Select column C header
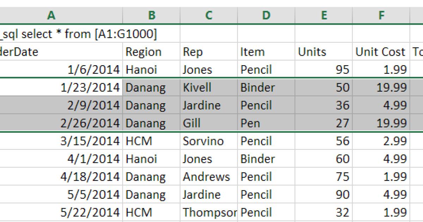 click(209, 15)
